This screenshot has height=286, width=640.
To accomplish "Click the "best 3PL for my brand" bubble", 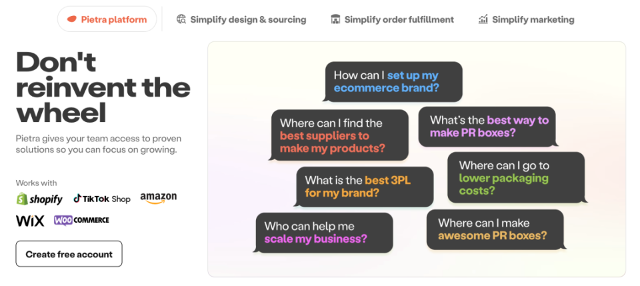I will coord(364,187).
